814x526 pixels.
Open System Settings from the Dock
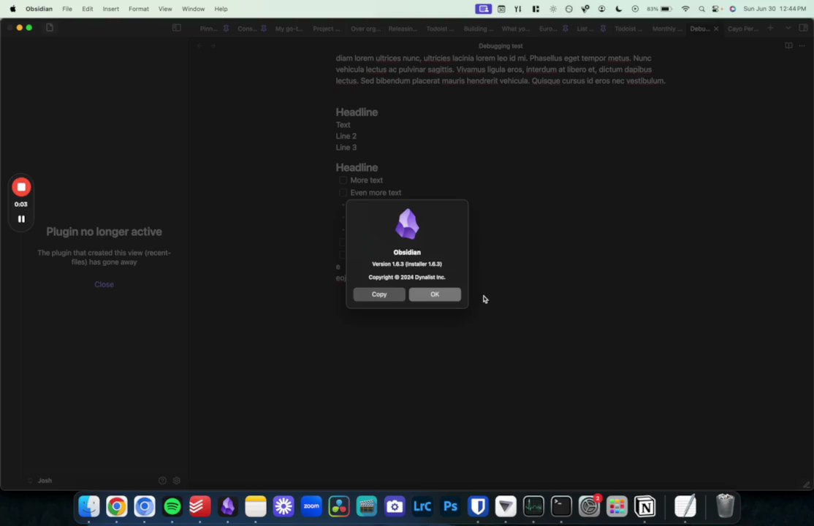[x=589, y=506]
